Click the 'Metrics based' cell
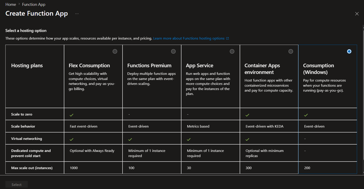Viewport: 364px width, 189px height. point(211,126)
